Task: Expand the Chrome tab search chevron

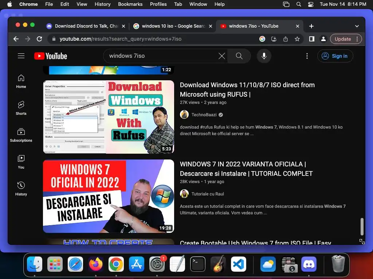Action: (x=357, y=26)
